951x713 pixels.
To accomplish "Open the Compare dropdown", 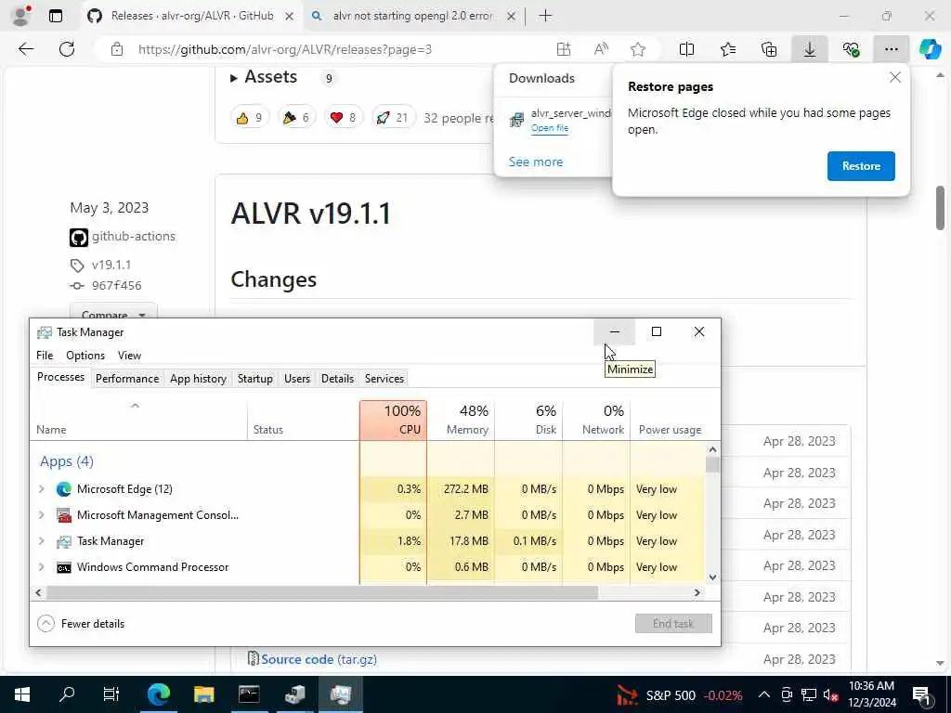I will tap(112, 312).
